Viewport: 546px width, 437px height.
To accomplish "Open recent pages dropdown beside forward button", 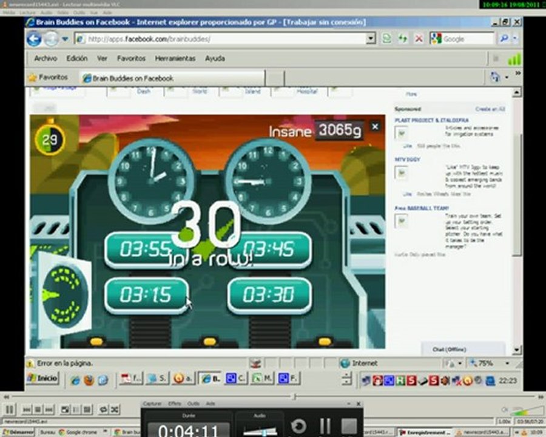I will [x=65, y=39].
